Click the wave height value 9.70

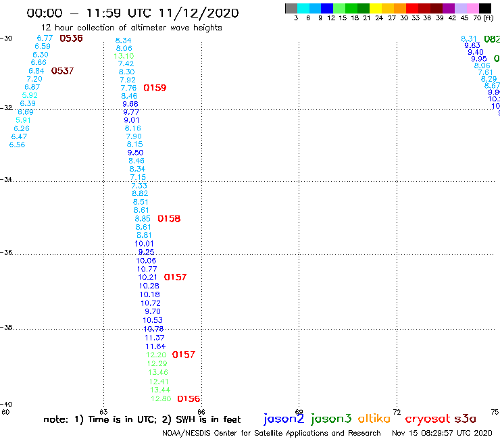pyautogui.click(x=153, y=311)
